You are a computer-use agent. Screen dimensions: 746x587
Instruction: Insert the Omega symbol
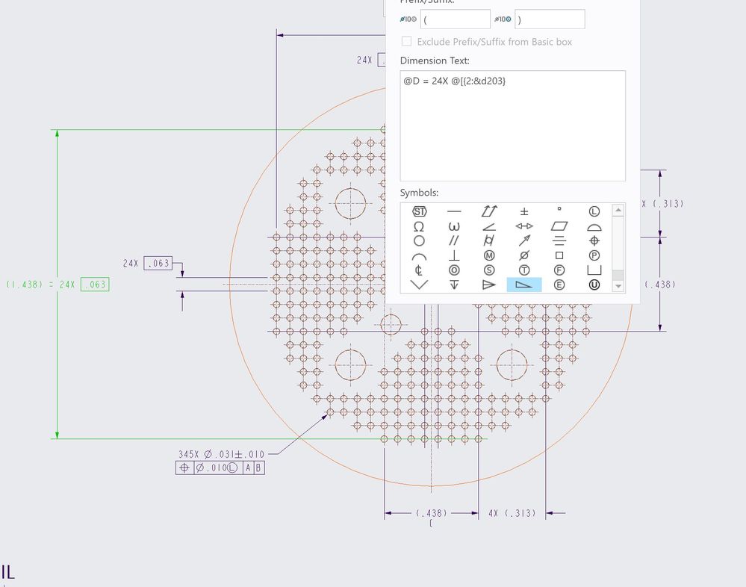419,226
